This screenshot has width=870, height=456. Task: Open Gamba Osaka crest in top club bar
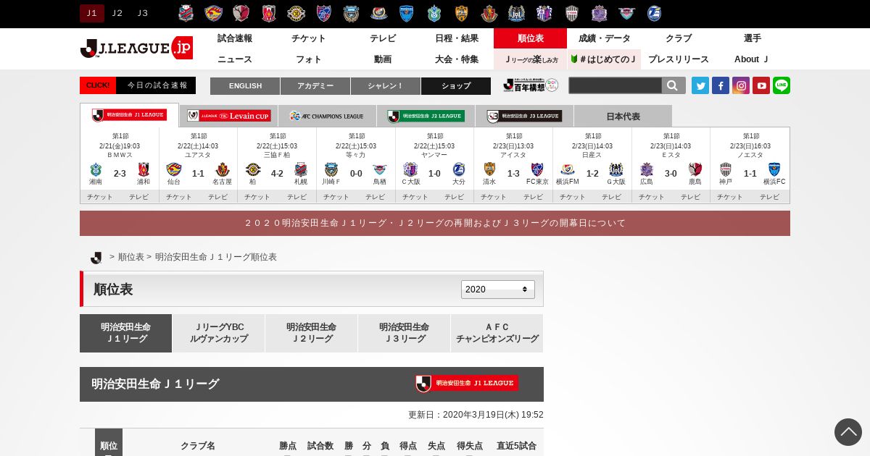click(x=517, y=13)
